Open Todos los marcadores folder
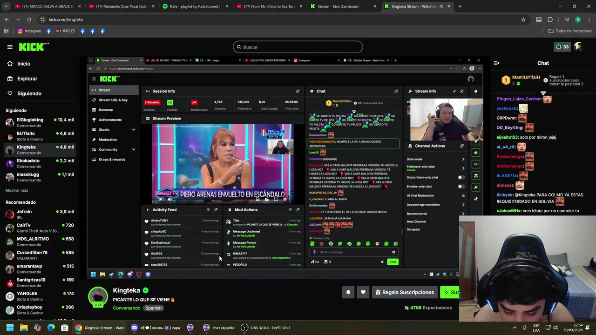596x335 pixels. 570,31
